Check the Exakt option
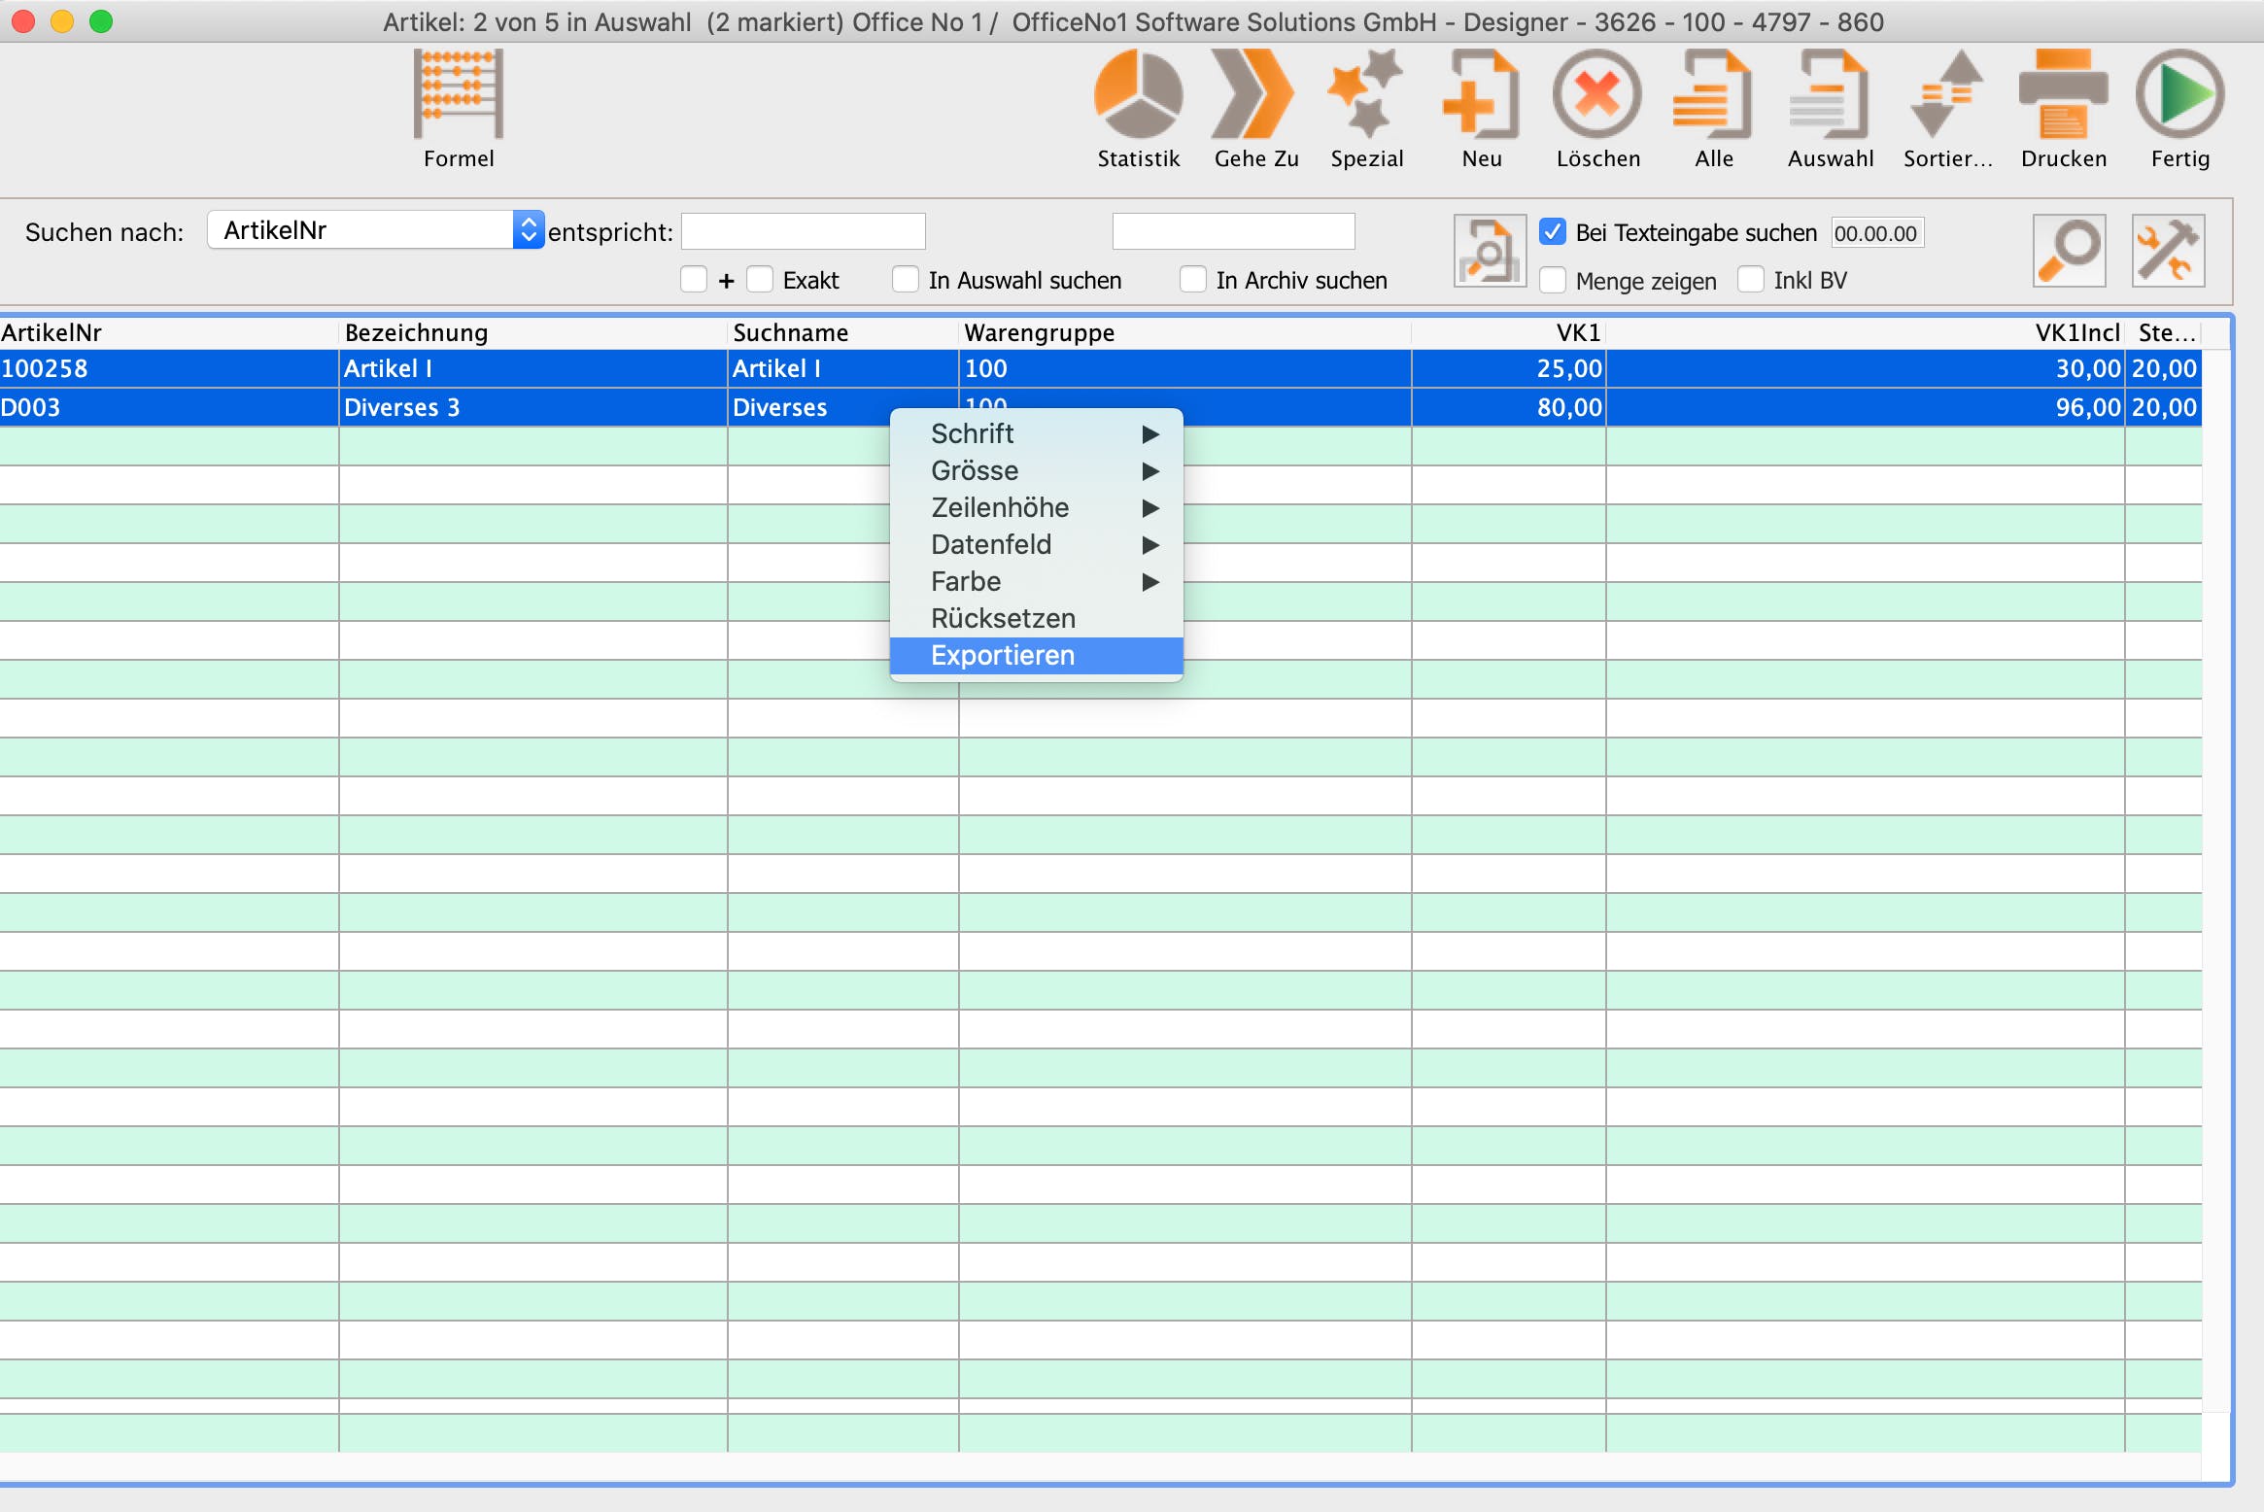 (x=760, y=280)
